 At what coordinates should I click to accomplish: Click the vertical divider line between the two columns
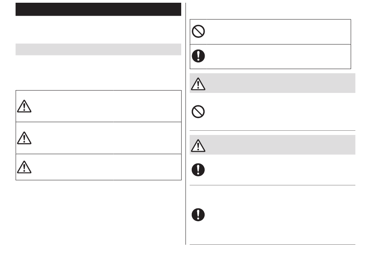click(186, 124)
